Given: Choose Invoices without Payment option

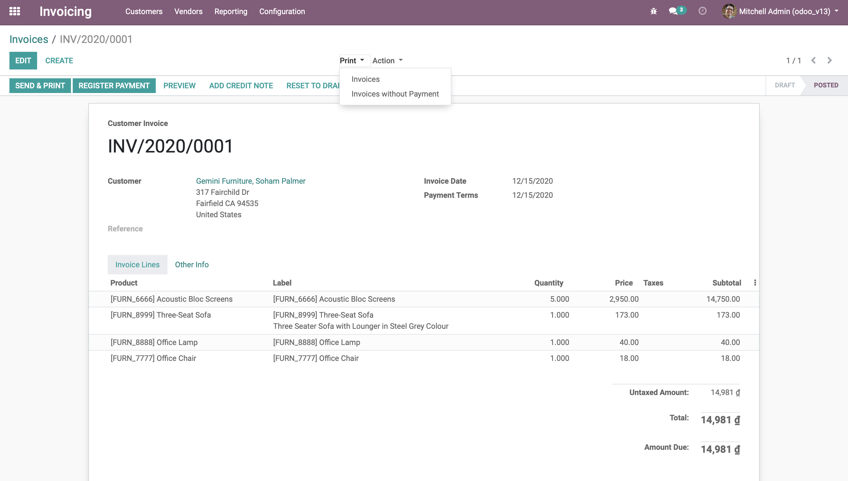Looking at the screenshot, I should click(395, 94).
